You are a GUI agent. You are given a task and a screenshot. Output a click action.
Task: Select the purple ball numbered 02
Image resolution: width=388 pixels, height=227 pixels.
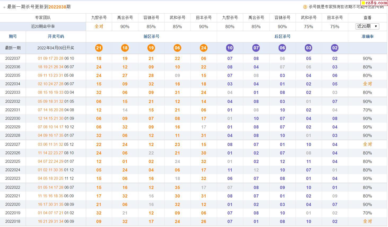(335, 48)
